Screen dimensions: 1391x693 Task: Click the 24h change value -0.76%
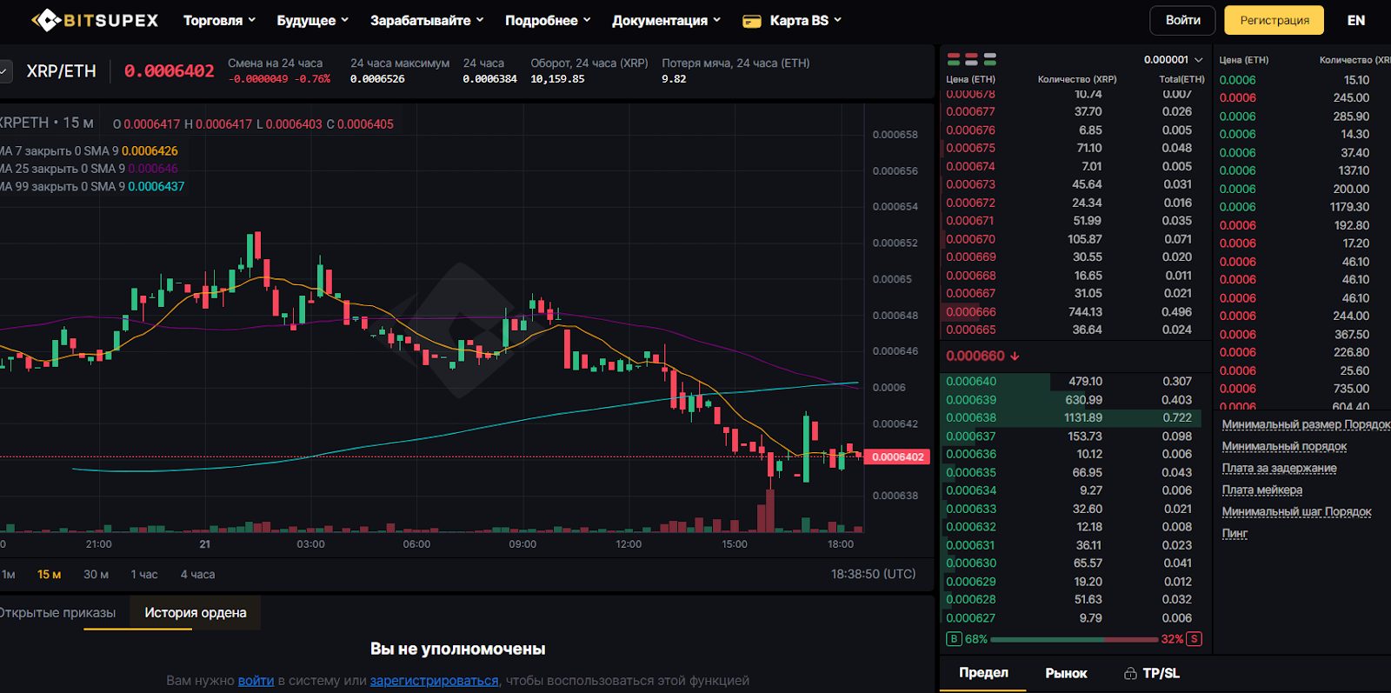pyautogui.click(x=313, y=79)
